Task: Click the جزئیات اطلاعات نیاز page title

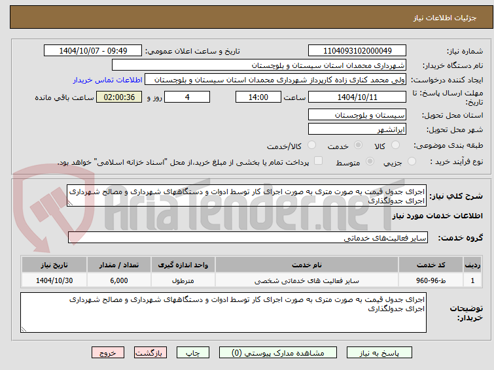Action: pyautogui.click(x=445, y=18)
